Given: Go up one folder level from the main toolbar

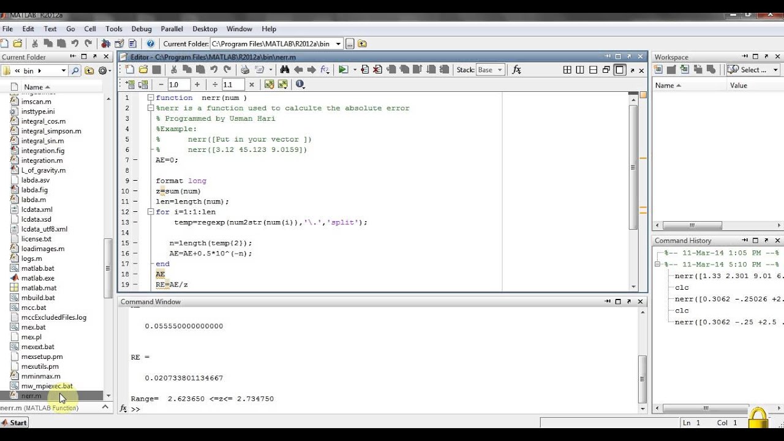Looking at the screenshot, I should point(362,43).
